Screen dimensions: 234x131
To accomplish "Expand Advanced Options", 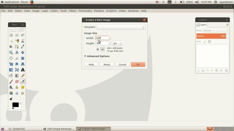I will tap(97, 56).
